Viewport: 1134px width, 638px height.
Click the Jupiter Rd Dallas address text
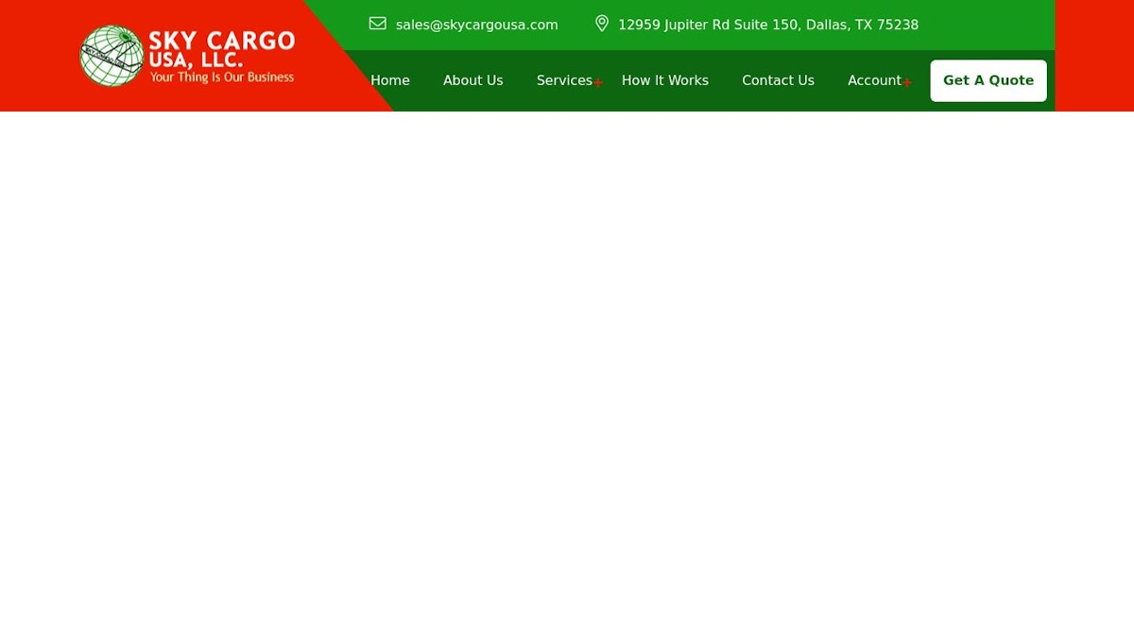click(x=767, y=25)
